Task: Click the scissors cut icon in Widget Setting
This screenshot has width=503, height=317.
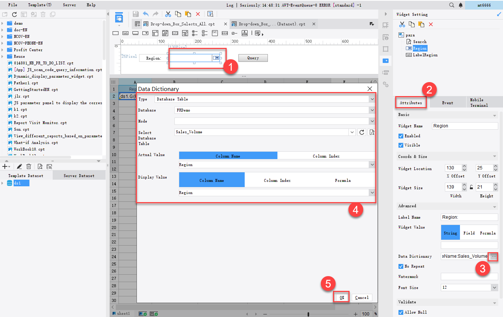Action: [402, 24]
